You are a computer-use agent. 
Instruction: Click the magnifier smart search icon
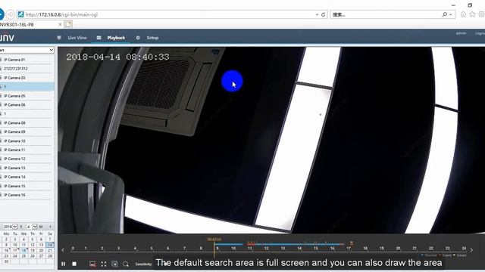pyautogui.click(x=126, y=264)
